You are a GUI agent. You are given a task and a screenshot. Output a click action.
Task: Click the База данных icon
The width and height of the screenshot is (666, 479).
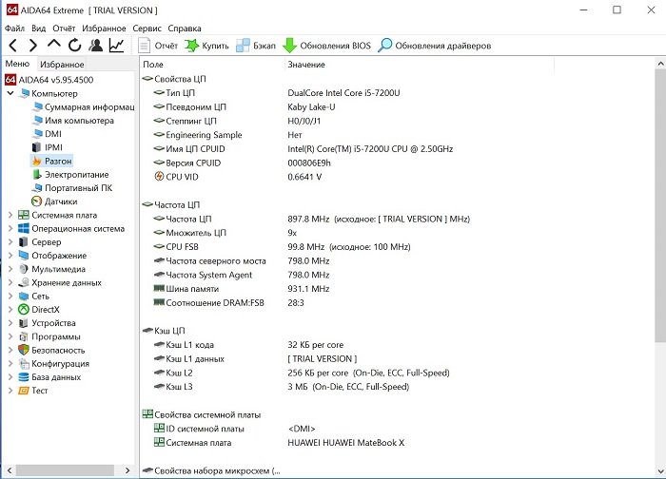[x=24, y=377]
